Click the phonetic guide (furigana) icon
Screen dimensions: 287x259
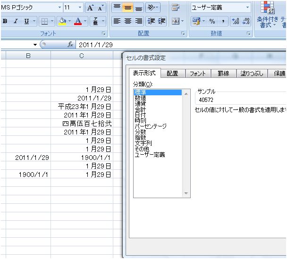pos(95,21)
